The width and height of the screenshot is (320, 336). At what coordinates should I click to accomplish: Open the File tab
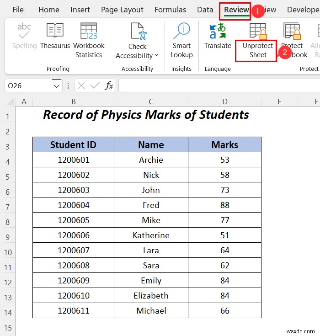[x=18, y=10]
